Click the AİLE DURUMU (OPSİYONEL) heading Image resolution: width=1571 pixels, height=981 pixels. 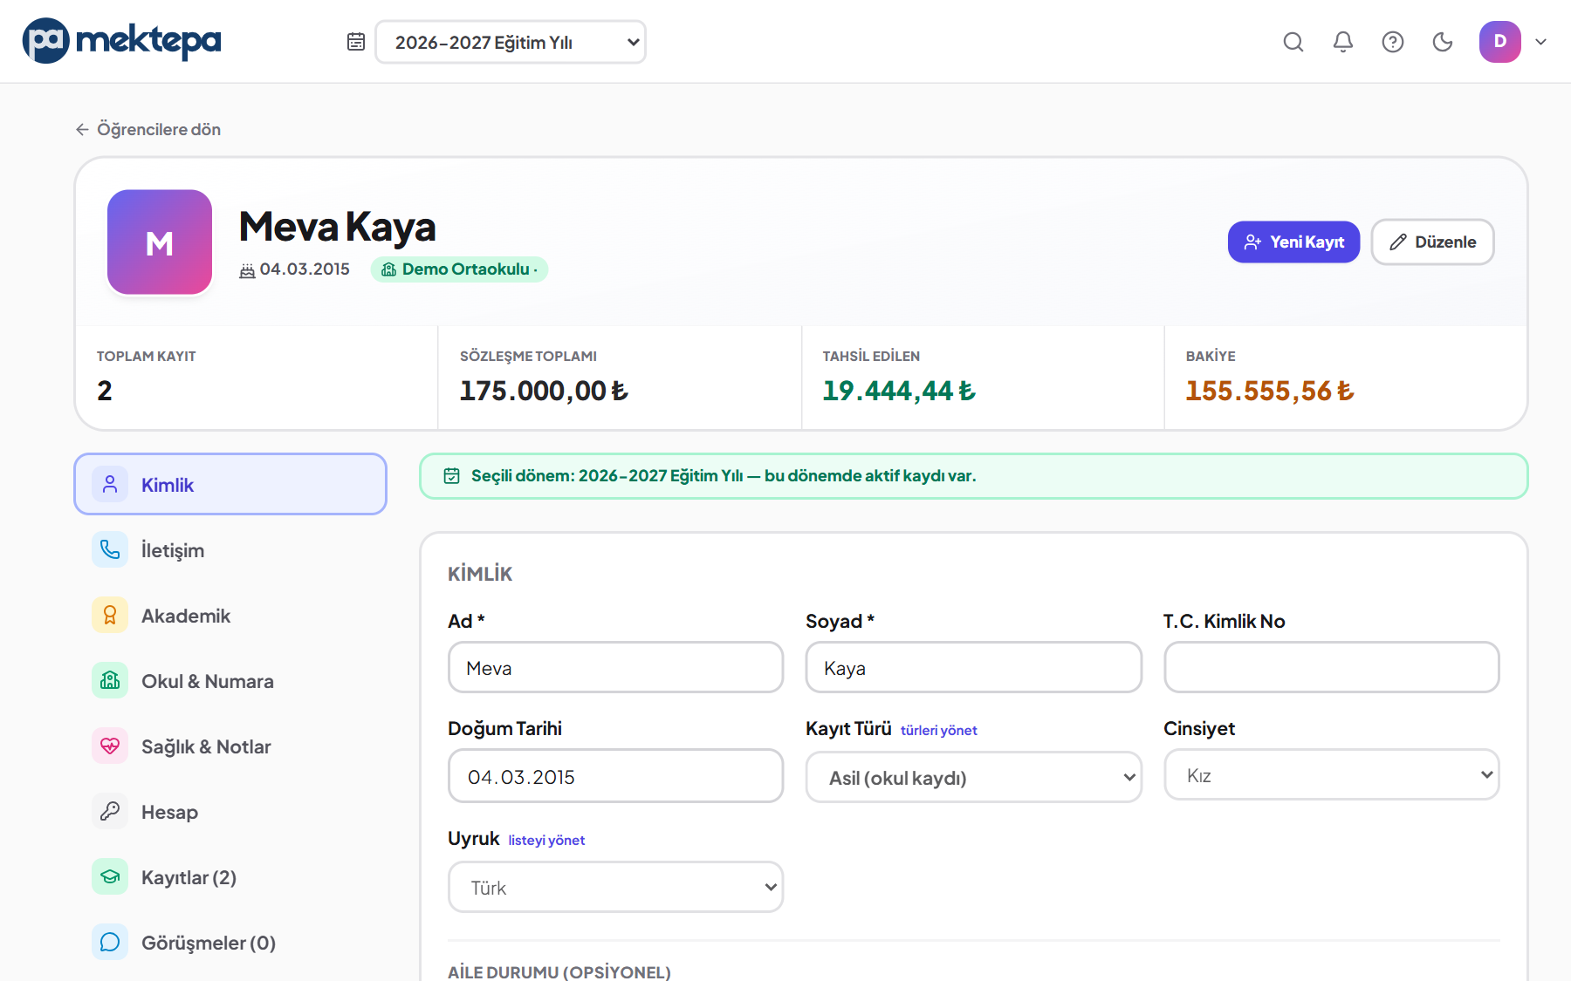coord(559,971)
